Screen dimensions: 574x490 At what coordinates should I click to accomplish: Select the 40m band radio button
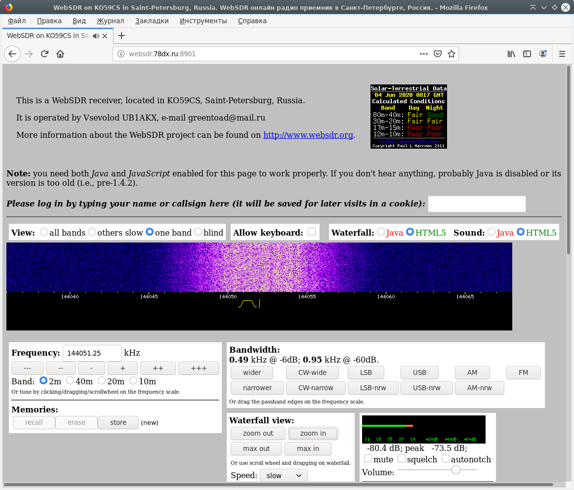coord(70,380)
